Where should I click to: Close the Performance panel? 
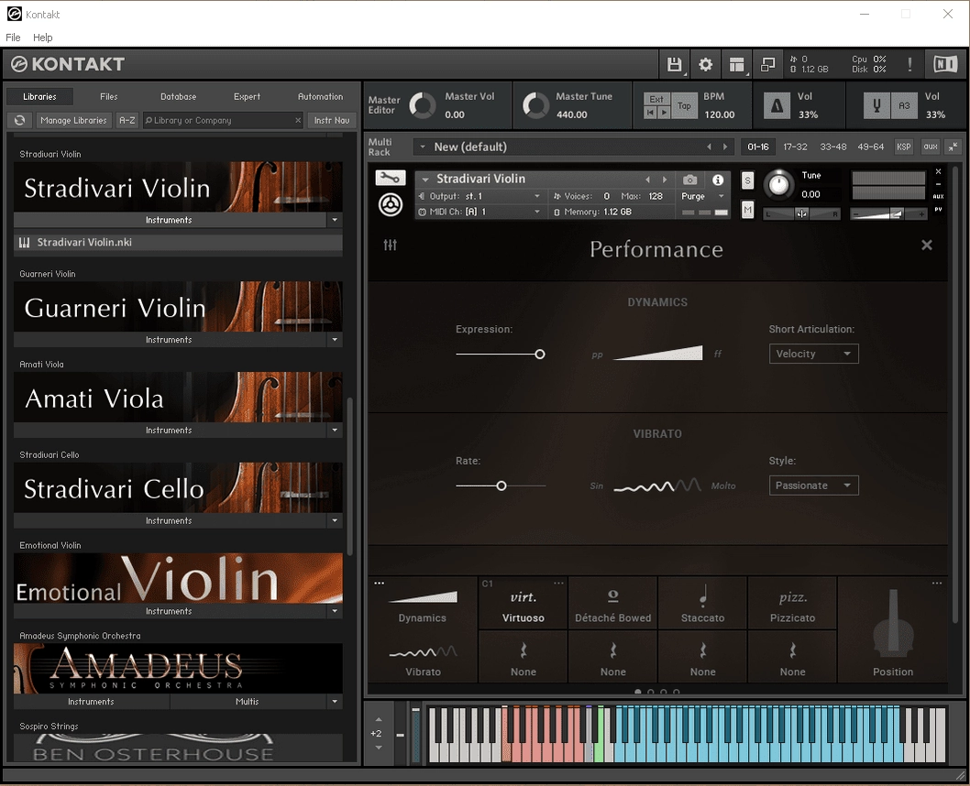(926, 246)
